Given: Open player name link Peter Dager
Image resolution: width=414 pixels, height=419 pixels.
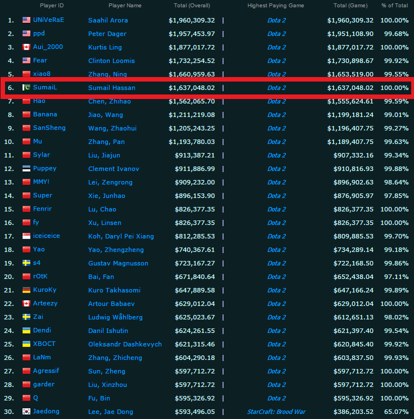Looking at the screenshot, I should pos(107,34).
